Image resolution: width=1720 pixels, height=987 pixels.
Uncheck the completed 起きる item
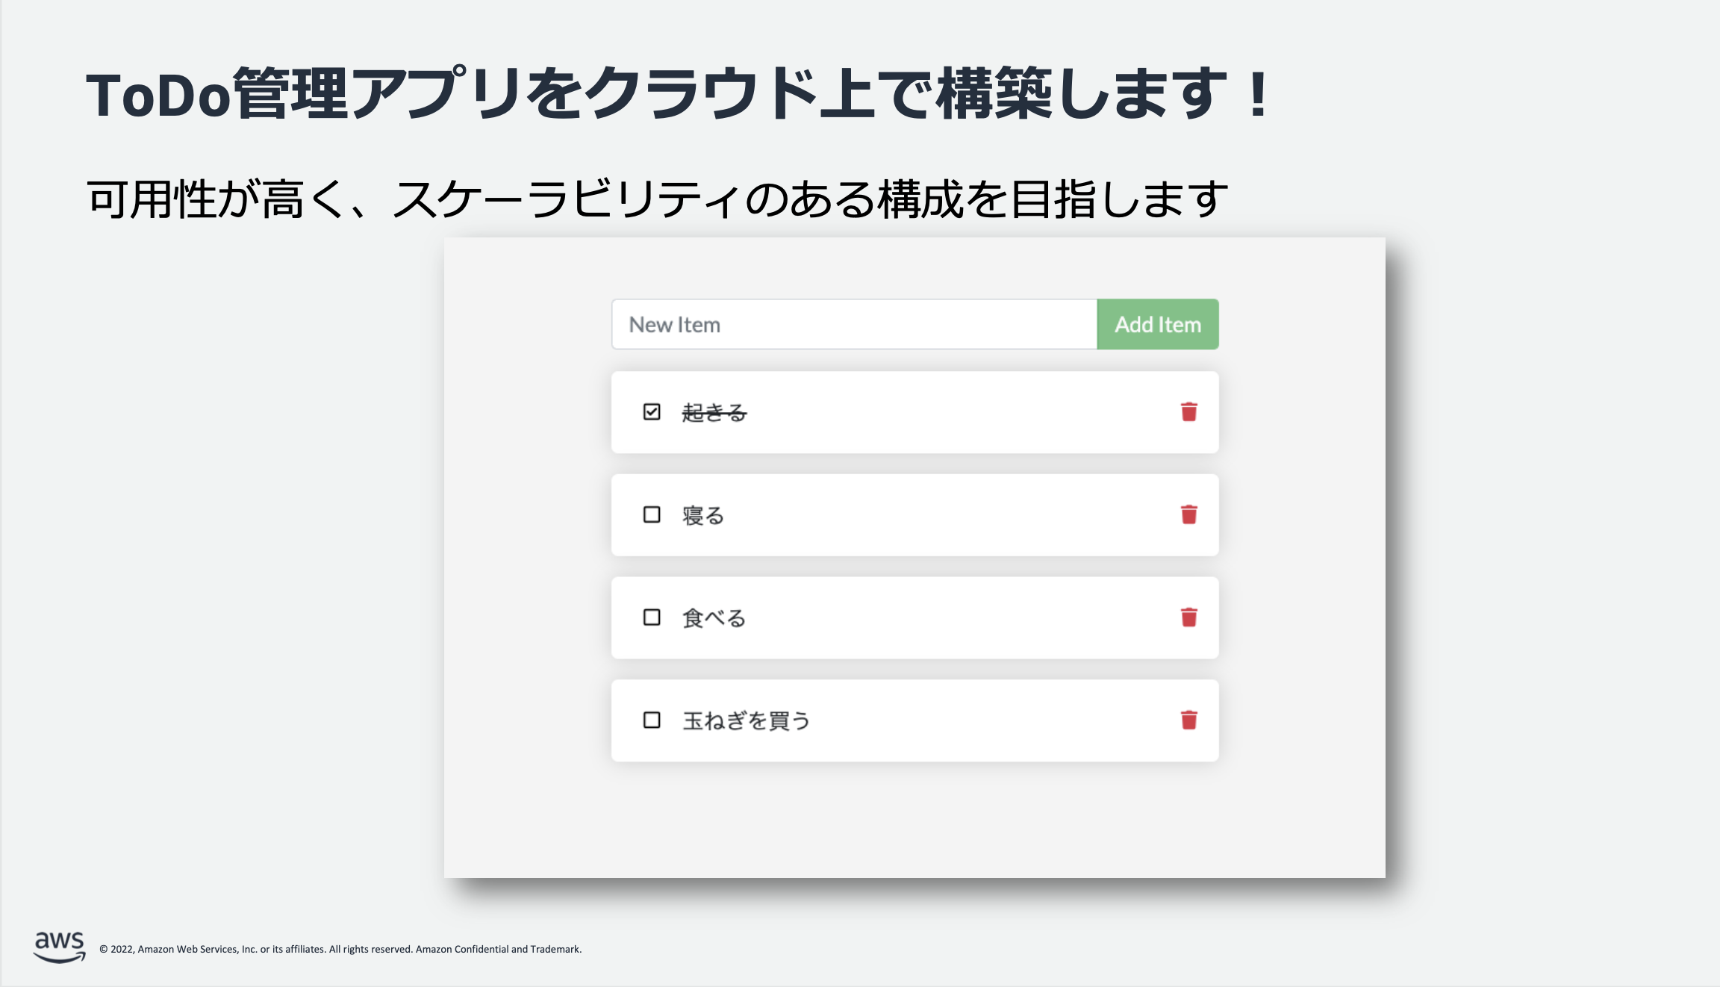point(652,410)
